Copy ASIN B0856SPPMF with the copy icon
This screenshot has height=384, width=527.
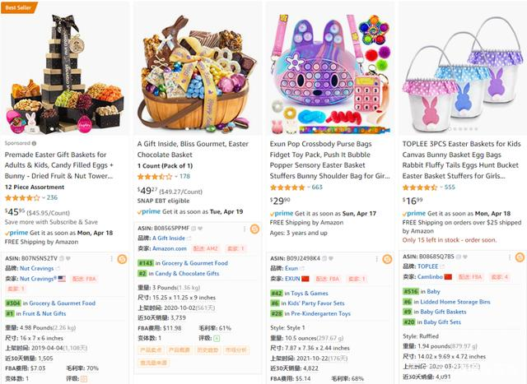[194, 229]
